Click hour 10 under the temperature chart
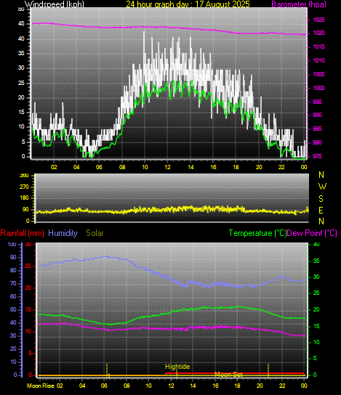This screenshot has width=341, height=395. (148, 386)
